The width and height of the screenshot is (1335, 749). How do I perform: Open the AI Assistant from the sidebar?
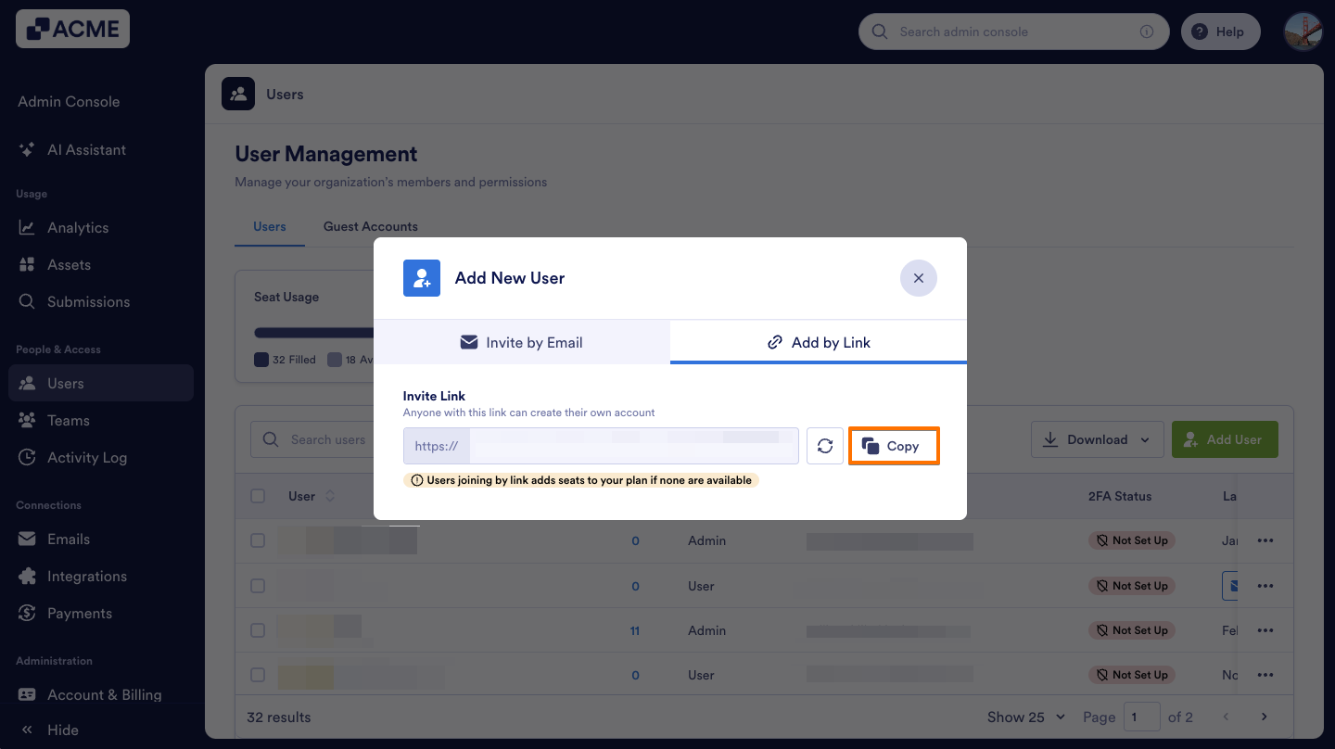(x=87, y=149)
